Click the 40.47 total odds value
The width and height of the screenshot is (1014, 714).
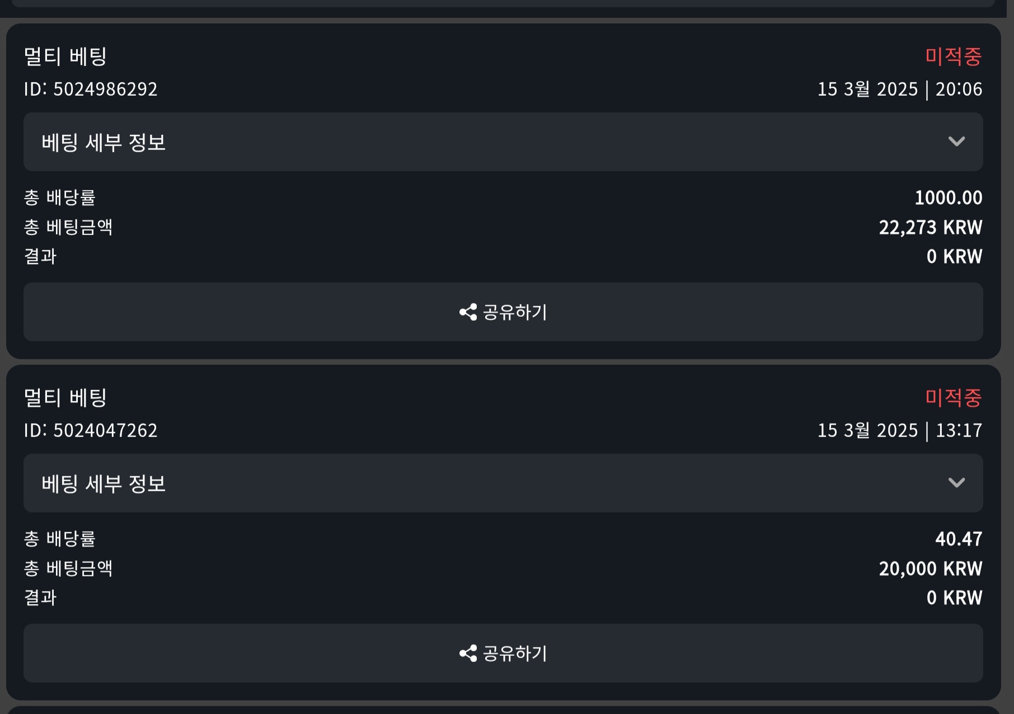(959, 539)
